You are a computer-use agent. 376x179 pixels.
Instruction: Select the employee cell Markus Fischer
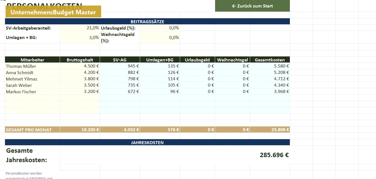(33, 92)
